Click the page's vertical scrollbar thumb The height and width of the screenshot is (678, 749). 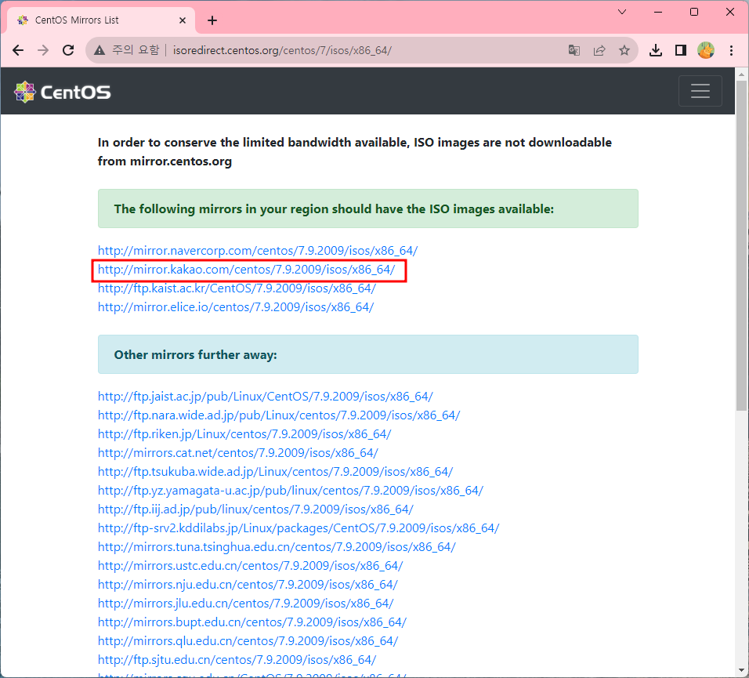[x=741, y=245]
